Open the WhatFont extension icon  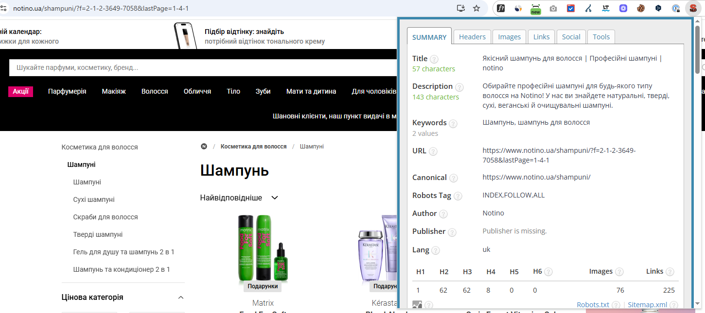pos(501,8)
